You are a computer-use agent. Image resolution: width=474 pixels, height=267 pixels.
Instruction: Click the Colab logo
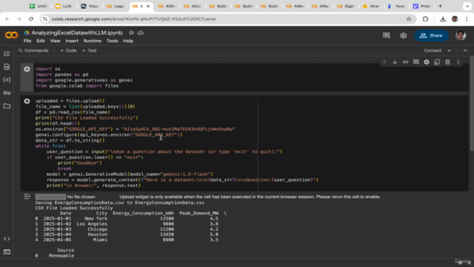(12, 35)
